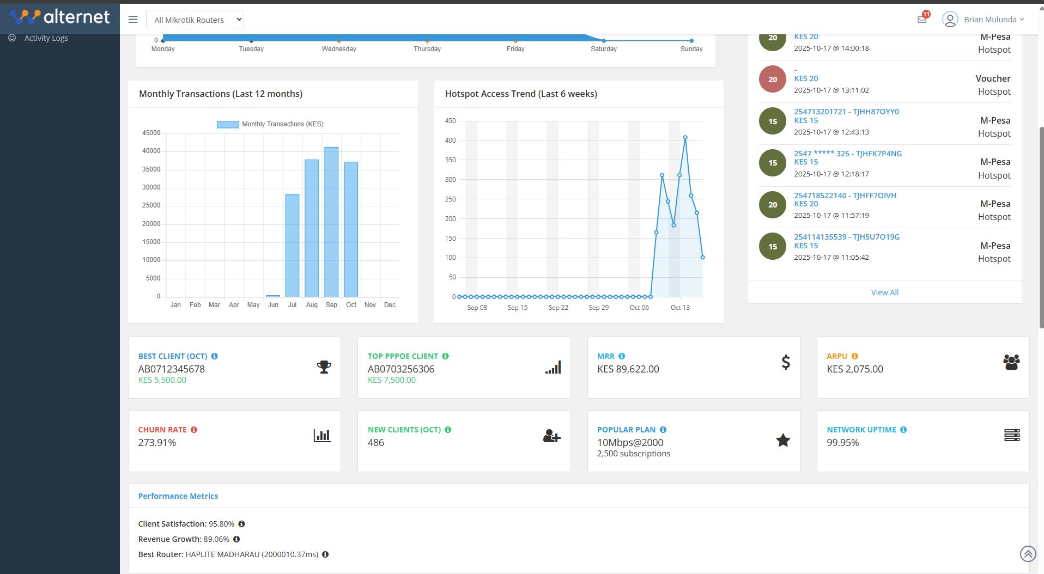Open the mail notifications icon
The height and width of the screenshot is (574, 1044).
(922, 20)
